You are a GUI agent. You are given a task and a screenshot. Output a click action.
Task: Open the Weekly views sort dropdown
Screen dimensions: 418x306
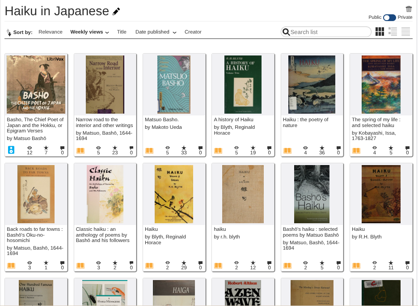click(89, 32)
